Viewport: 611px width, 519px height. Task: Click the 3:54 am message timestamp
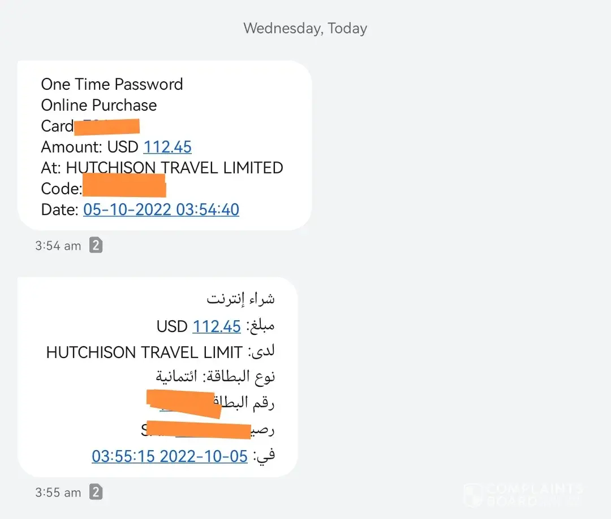tap(58, 246)
